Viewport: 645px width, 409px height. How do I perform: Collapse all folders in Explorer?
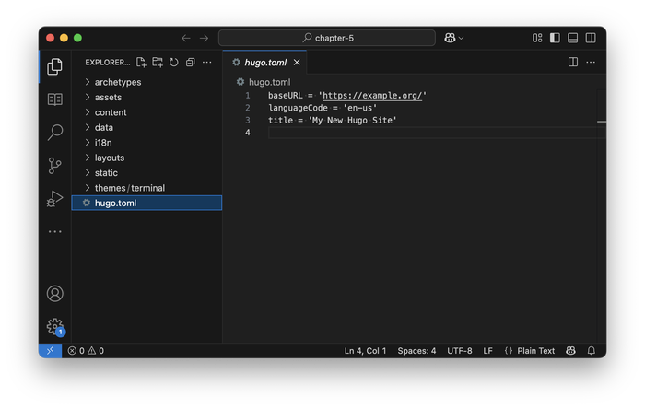click(x=190, y=62)
